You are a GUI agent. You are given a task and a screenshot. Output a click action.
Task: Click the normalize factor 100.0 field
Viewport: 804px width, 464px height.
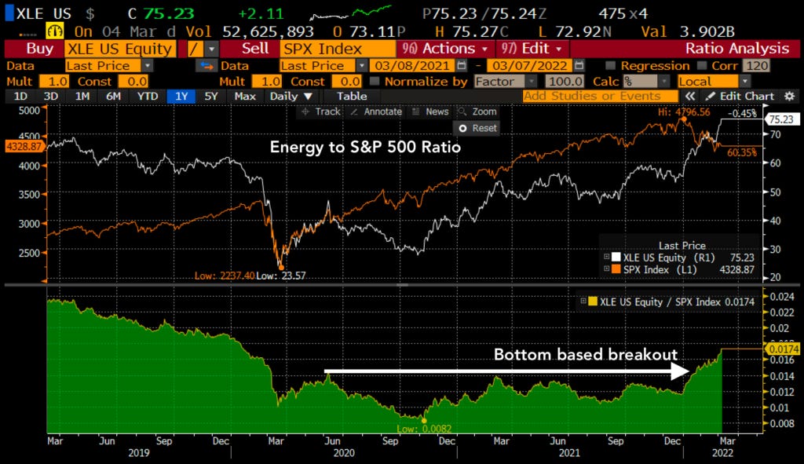point(565,81)
